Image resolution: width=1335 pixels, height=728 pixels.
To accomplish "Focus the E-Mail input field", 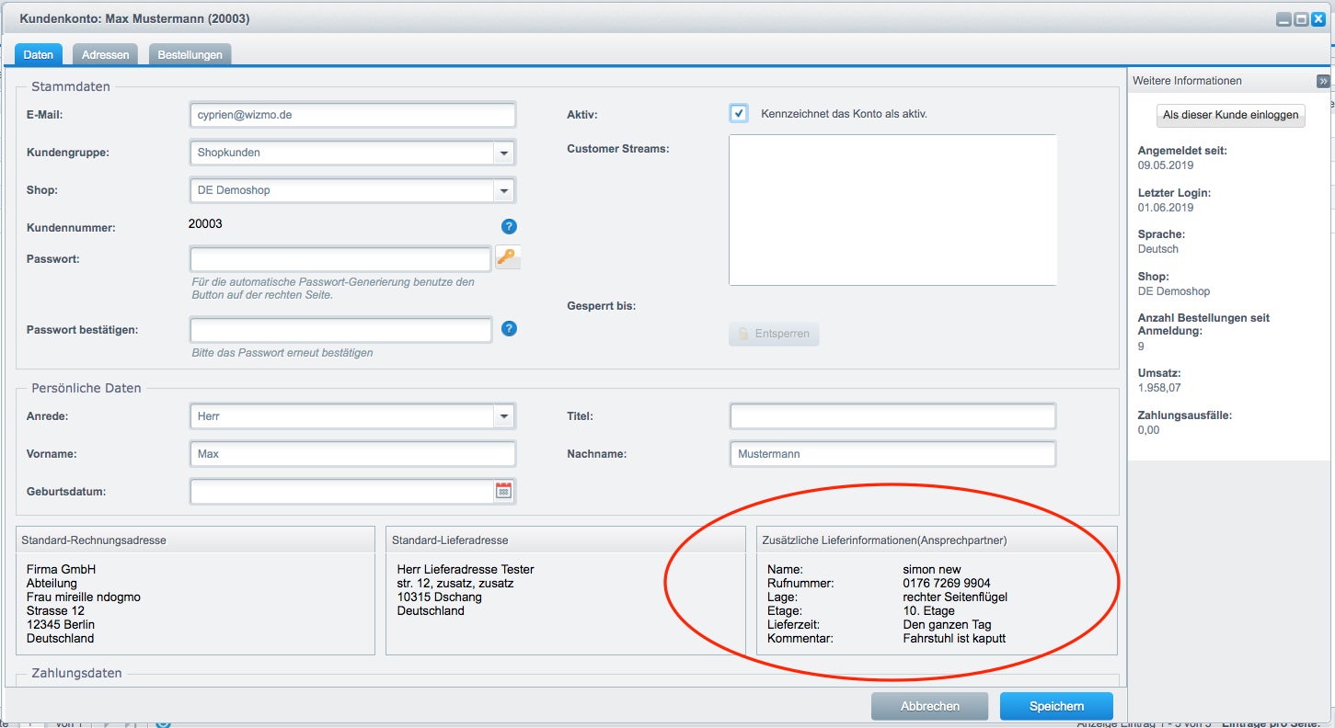I will [352, 115].
